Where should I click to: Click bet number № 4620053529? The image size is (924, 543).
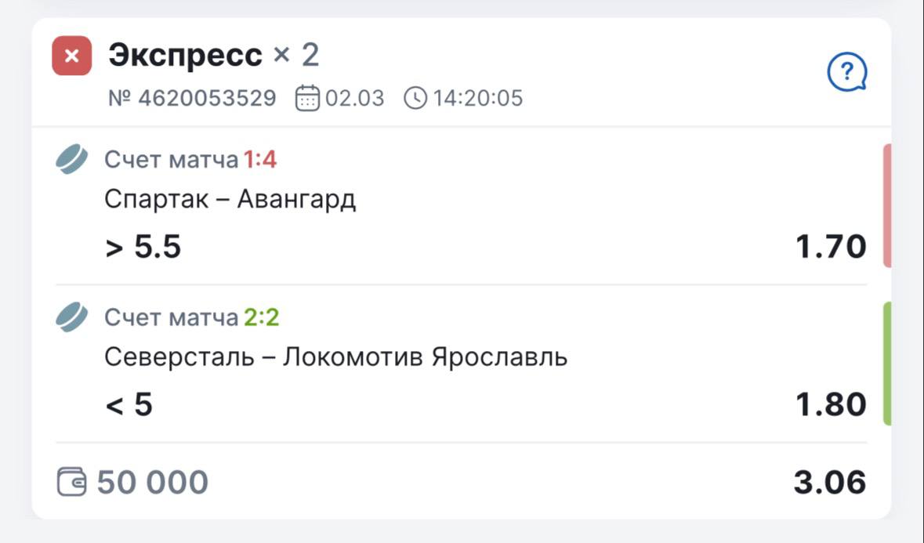[x=192, y=99]
